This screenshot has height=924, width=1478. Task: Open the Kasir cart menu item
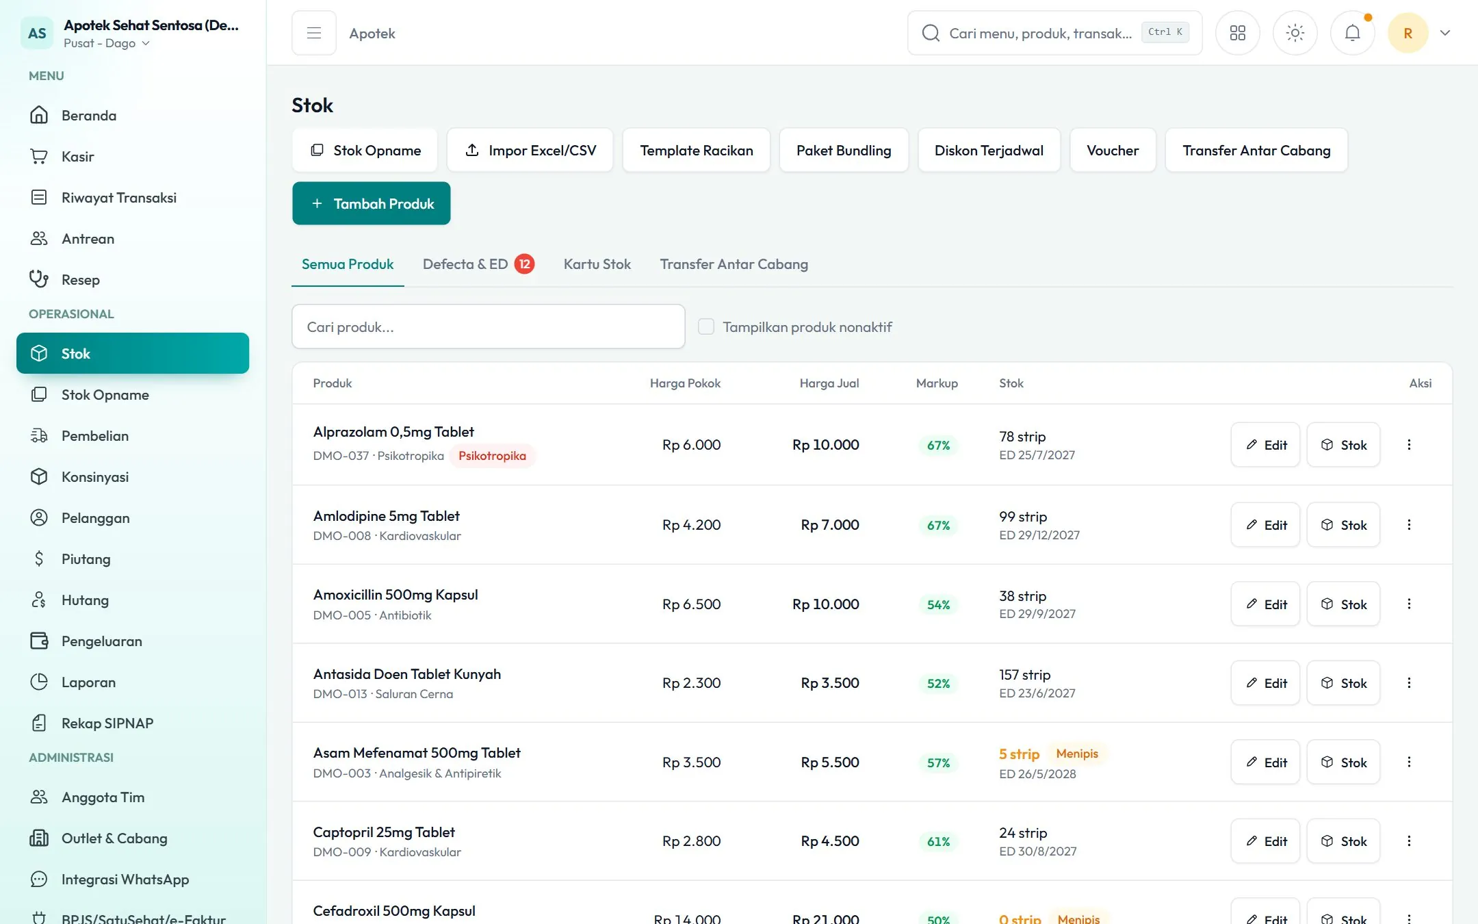133,156
